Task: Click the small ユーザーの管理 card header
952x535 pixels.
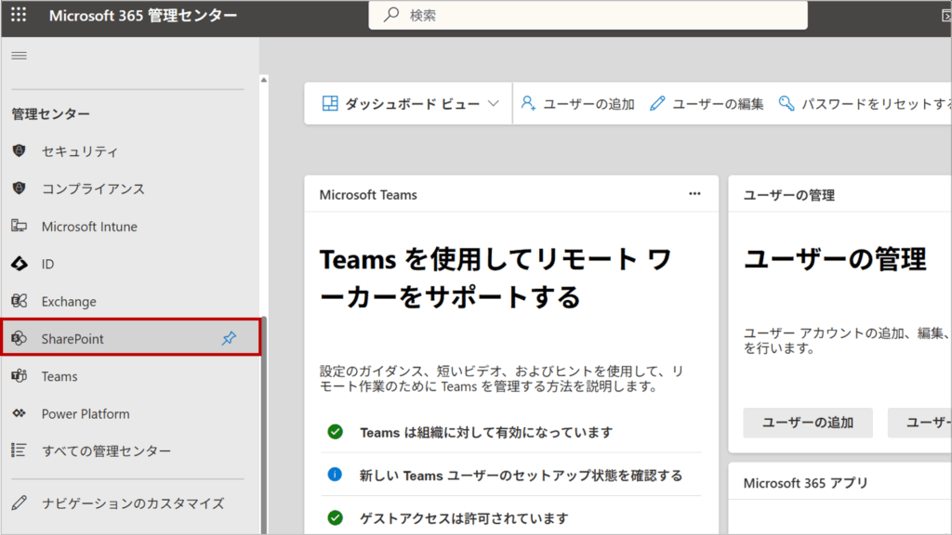Action: (788, 195)
